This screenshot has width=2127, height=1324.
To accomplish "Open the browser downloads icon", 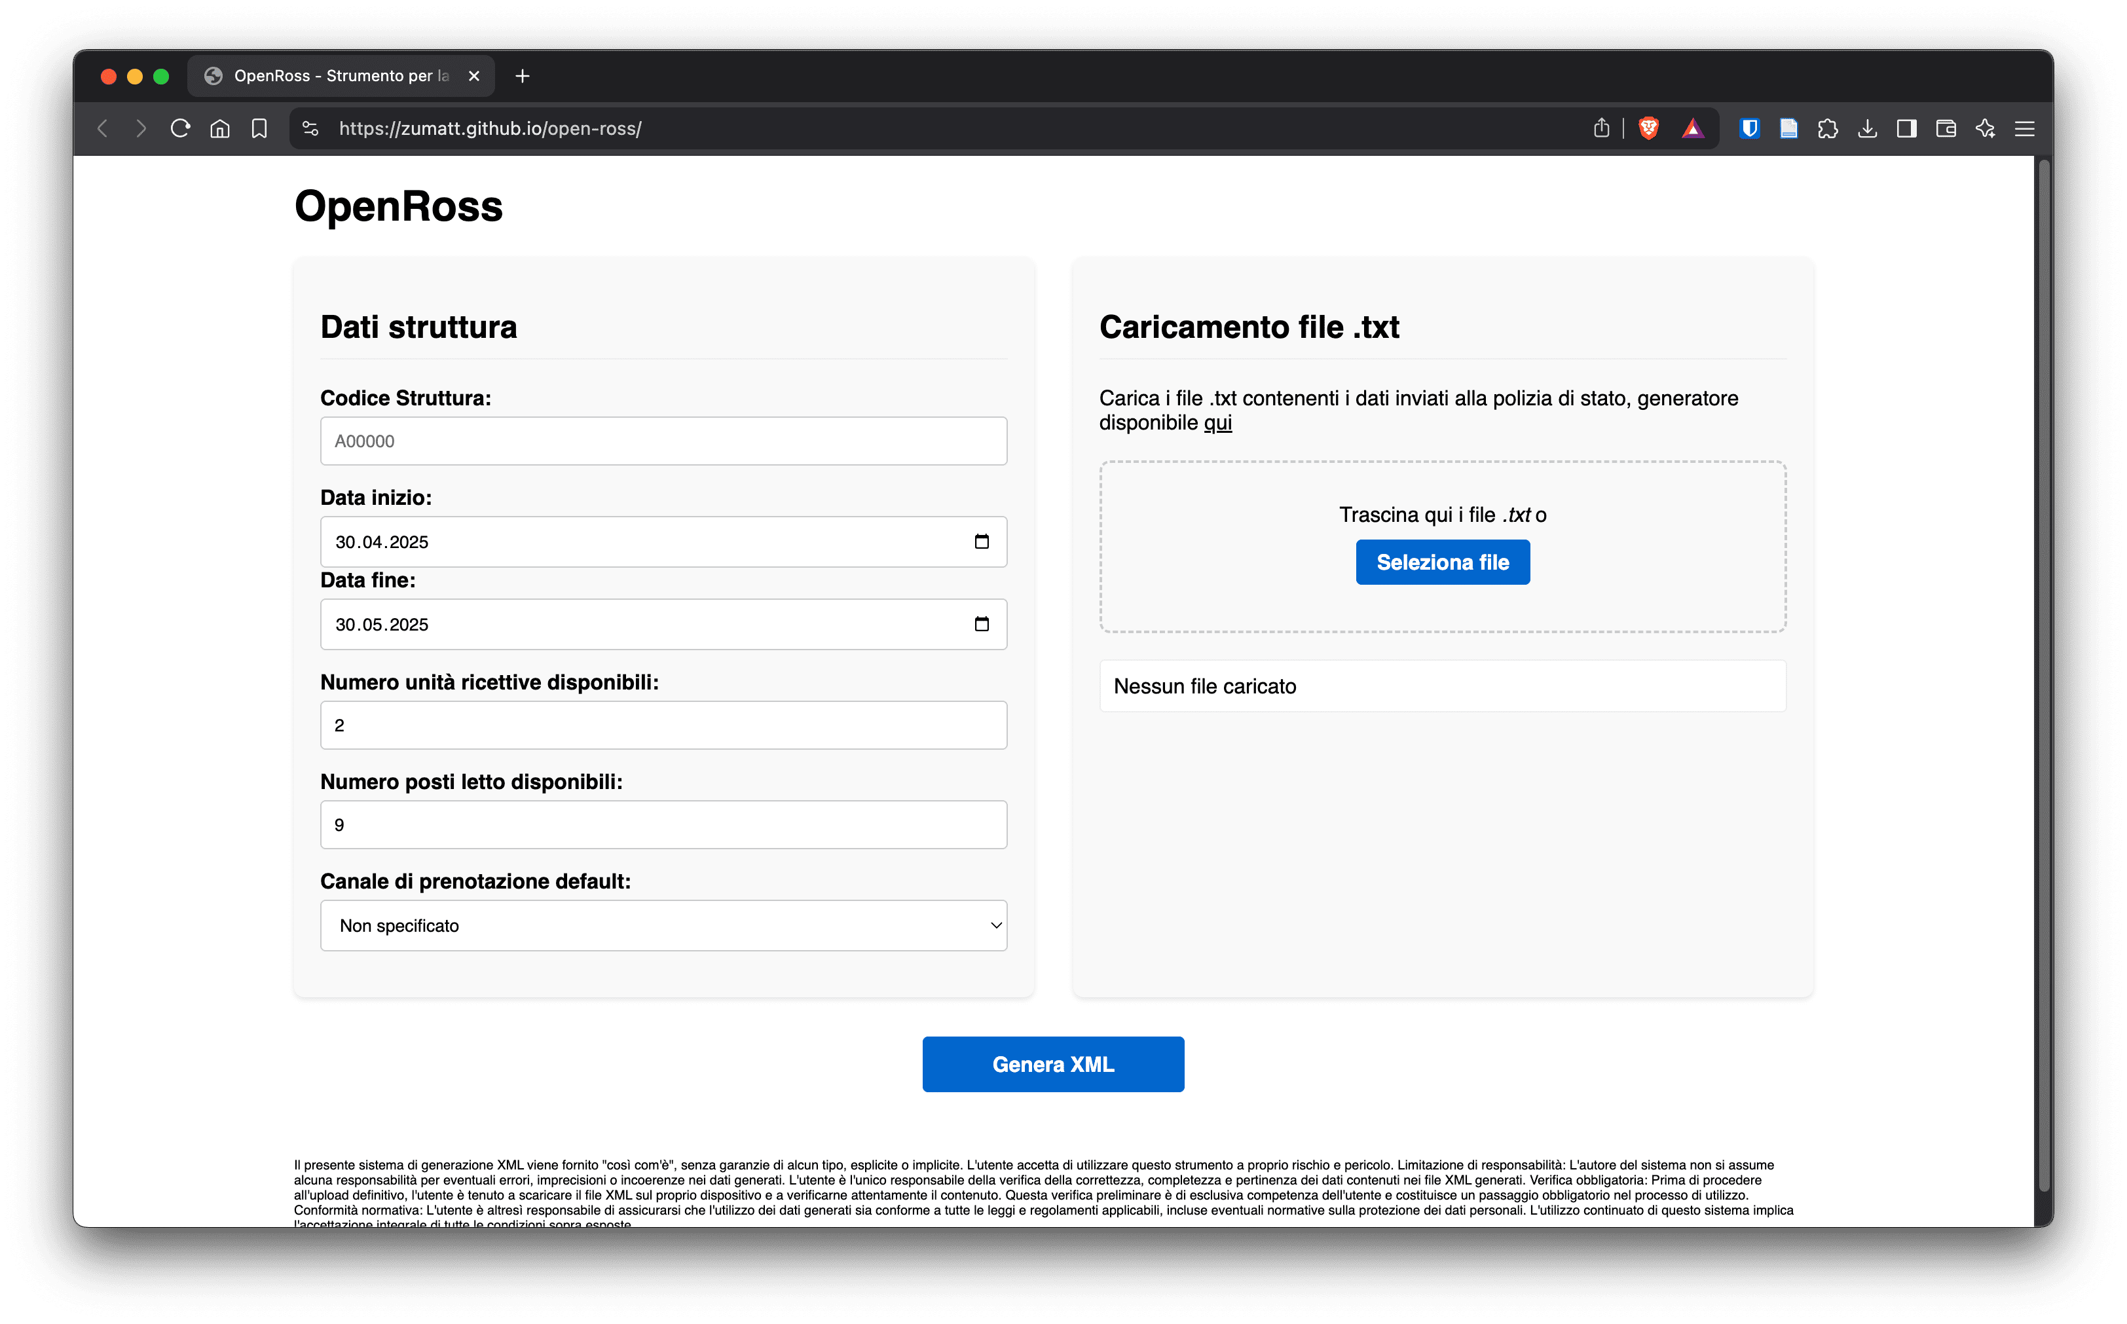I will tap(1867, 129).
